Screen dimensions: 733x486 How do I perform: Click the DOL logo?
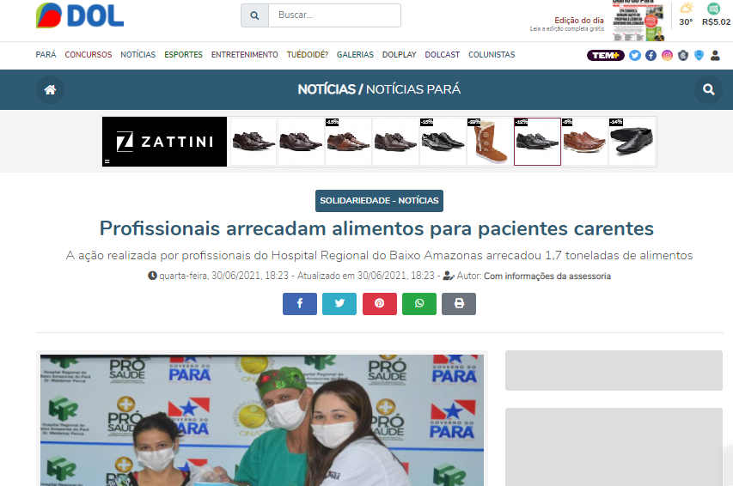click(80, 15)
